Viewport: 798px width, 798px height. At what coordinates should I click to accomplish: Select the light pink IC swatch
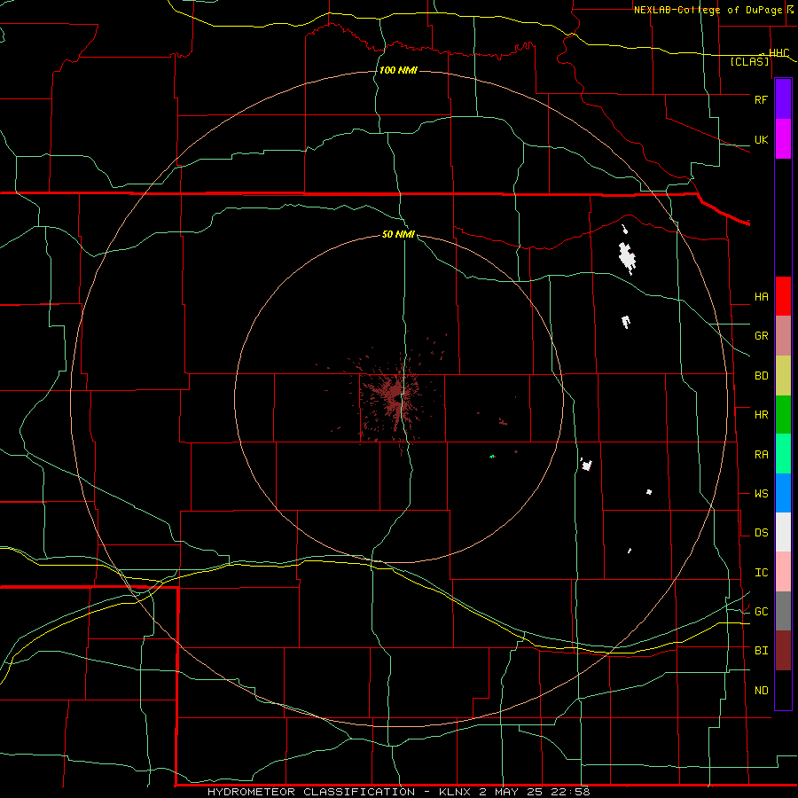pos(783,572)
